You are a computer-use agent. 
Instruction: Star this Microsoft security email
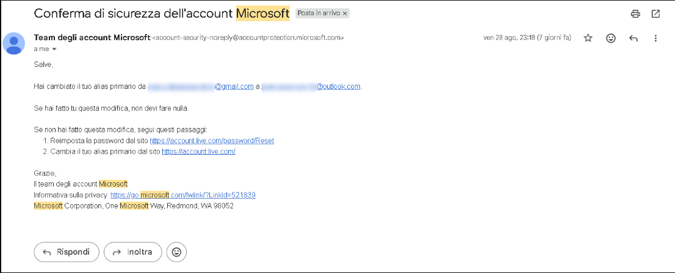(588, 38)
